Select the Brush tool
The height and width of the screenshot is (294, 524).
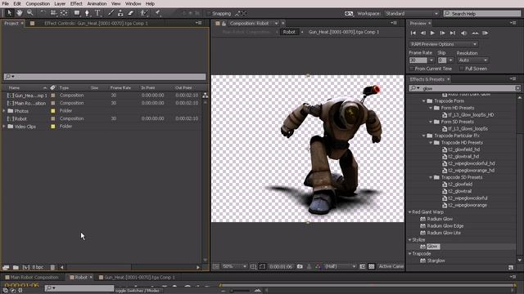click(111, 13)
